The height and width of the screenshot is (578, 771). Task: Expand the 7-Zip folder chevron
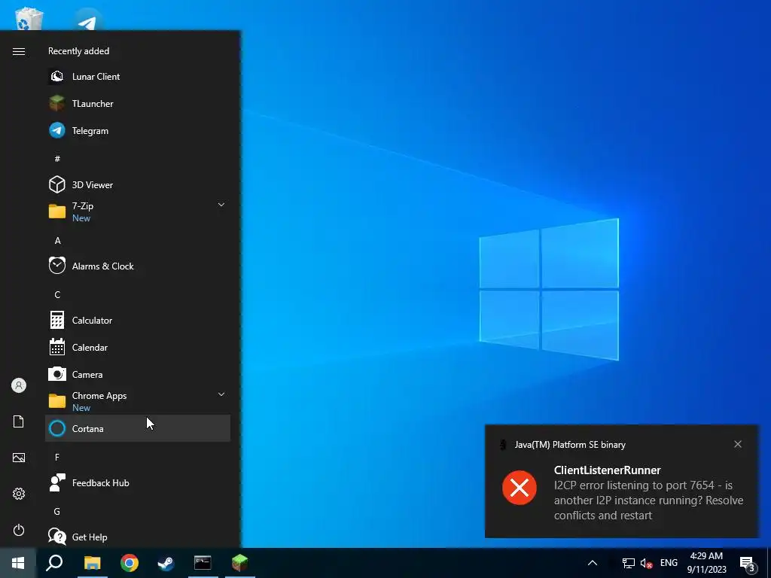221,205
